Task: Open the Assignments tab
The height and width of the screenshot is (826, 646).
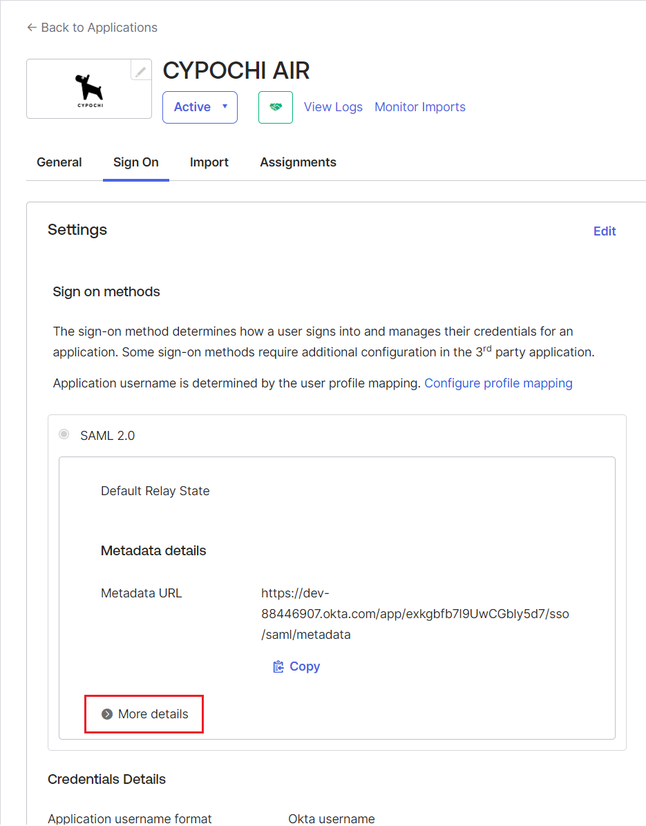Action: click(x=298, y=162)
